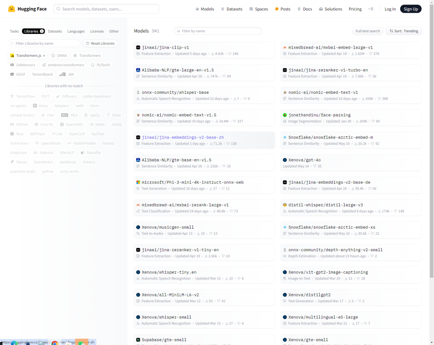Open Solutions in the top navigation
Viewport: 434px width, 345px height.
click(x=330, y=9)
